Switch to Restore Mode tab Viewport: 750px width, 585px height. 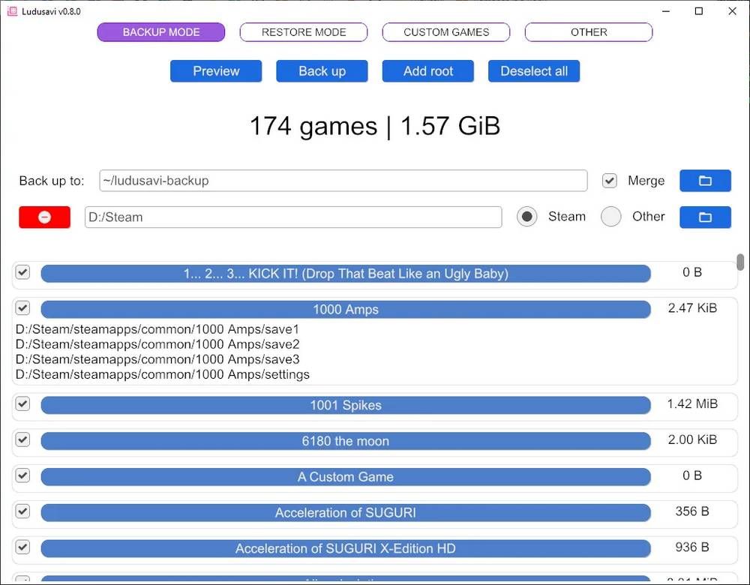tap(304, 32)
